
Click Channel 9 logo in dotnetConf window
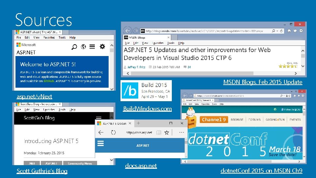(x=214, y=119)
